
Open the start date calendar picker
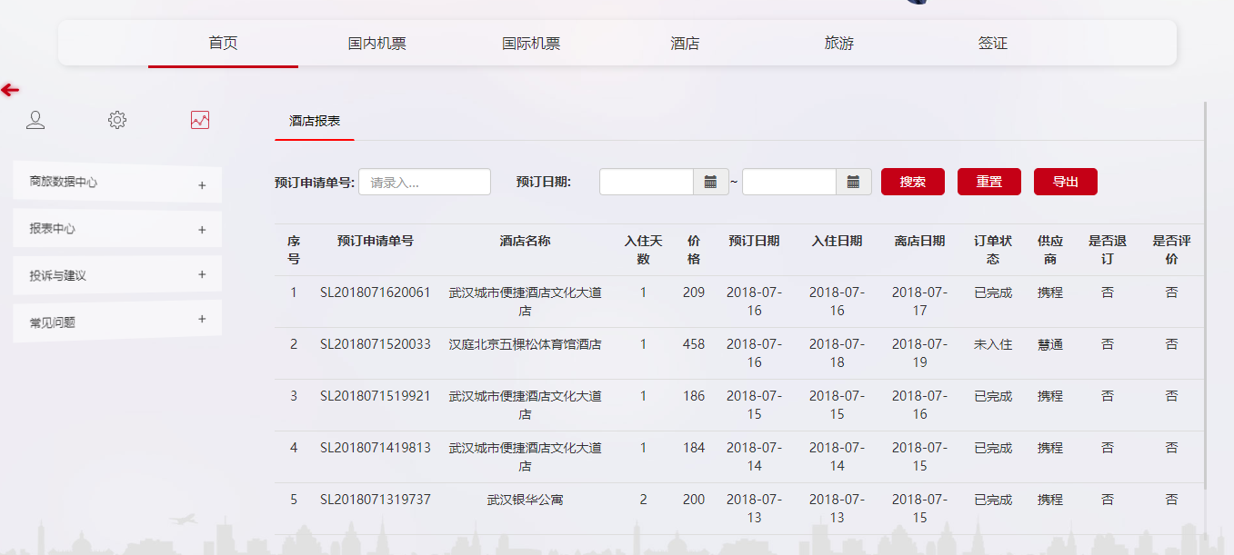tap(711, 182)
